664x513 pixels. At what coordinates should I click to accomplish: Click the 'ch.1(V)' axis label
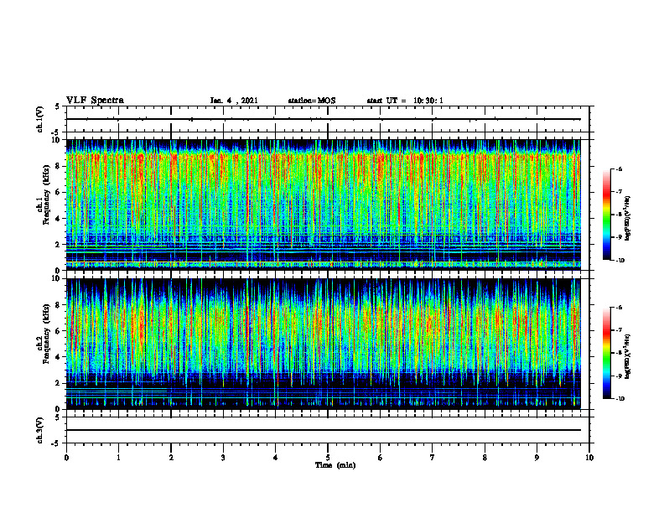click(39, 119)
